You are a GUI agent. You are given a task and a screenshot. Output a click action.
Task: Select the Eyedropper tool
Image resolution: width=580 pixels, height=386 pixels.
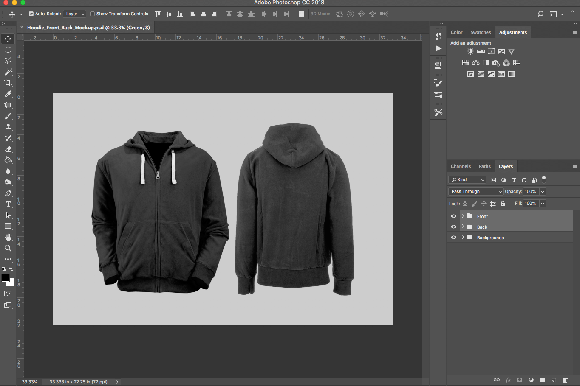point(8,94)
